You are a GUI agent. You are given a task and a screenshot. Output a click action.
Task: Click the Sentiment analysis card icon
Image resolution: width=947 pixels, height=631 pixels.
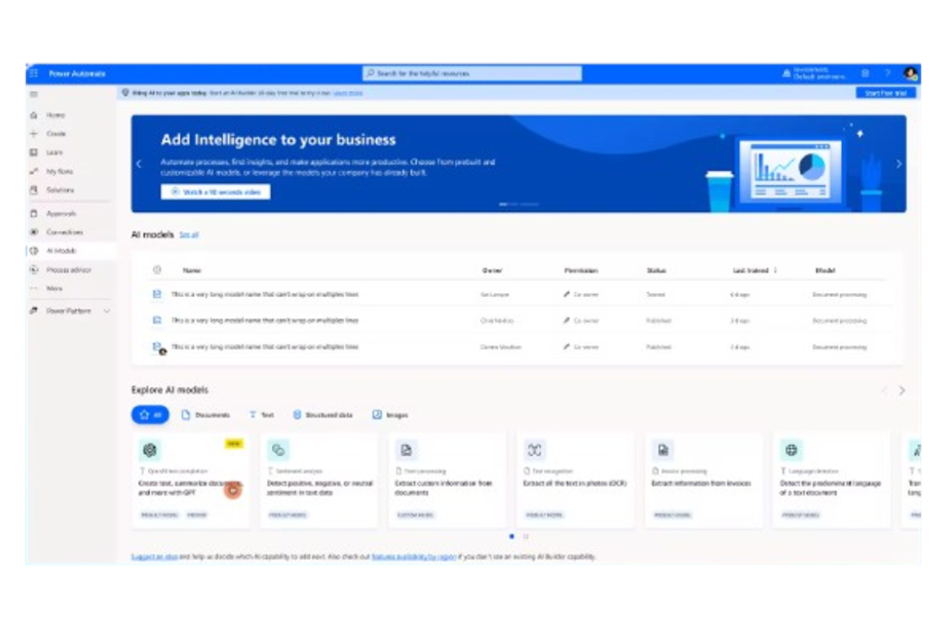click(x=278, y=450)
